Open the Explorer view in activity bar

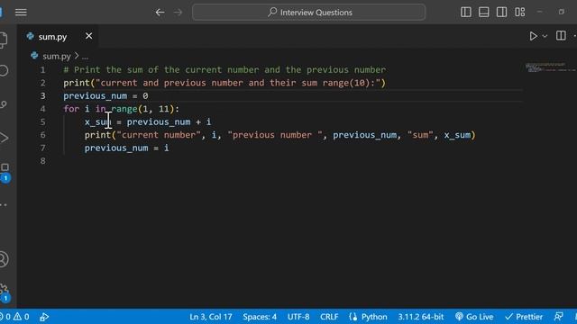click(x=3, y=40)
